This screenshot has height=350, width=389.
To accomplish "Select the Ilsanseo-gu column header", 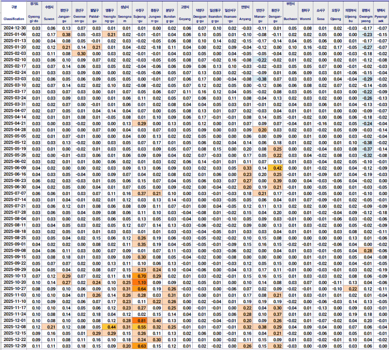I will [x=230, y=12].
